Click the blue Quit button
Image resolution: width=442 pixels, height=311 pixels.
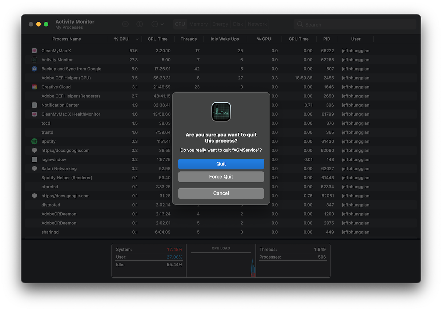[221, 164]
